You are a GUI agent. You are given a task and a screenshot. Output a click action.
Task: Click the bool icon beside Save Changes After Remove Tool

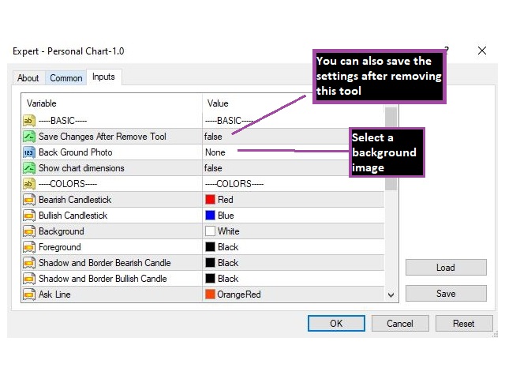tap(29, 137)
